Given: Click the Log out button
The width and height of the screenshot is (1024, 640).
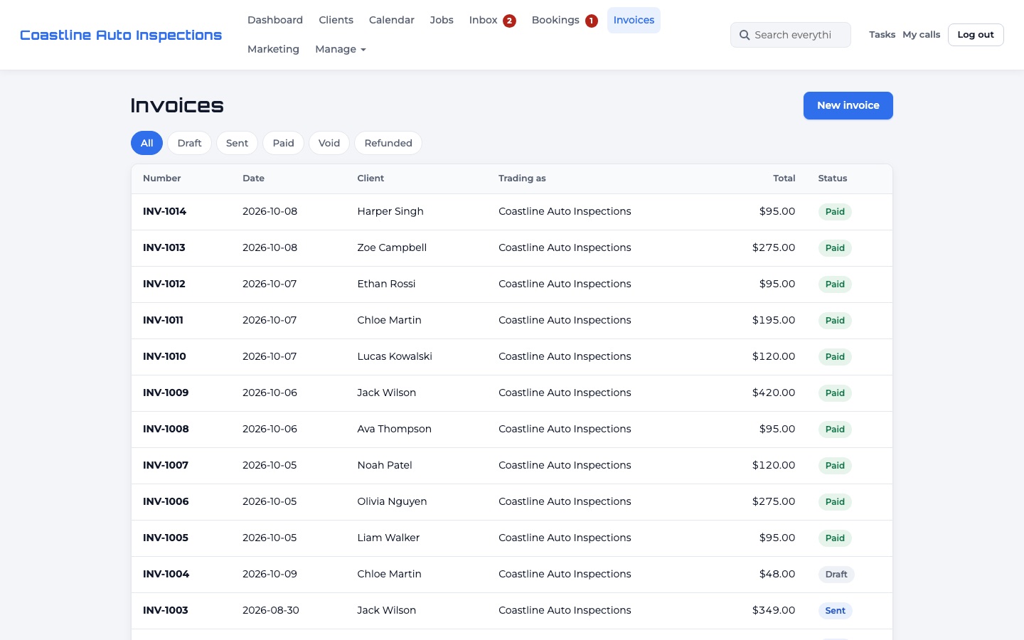Looking at the screenshot, I should pos(976,35).
